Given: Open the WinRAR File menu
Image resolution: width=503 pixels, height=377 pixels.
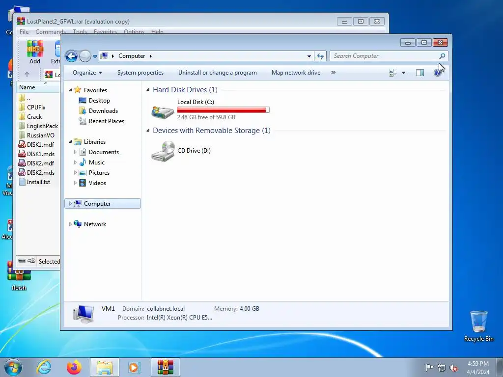Looking at the screenshot, I should tap(24, 32).
